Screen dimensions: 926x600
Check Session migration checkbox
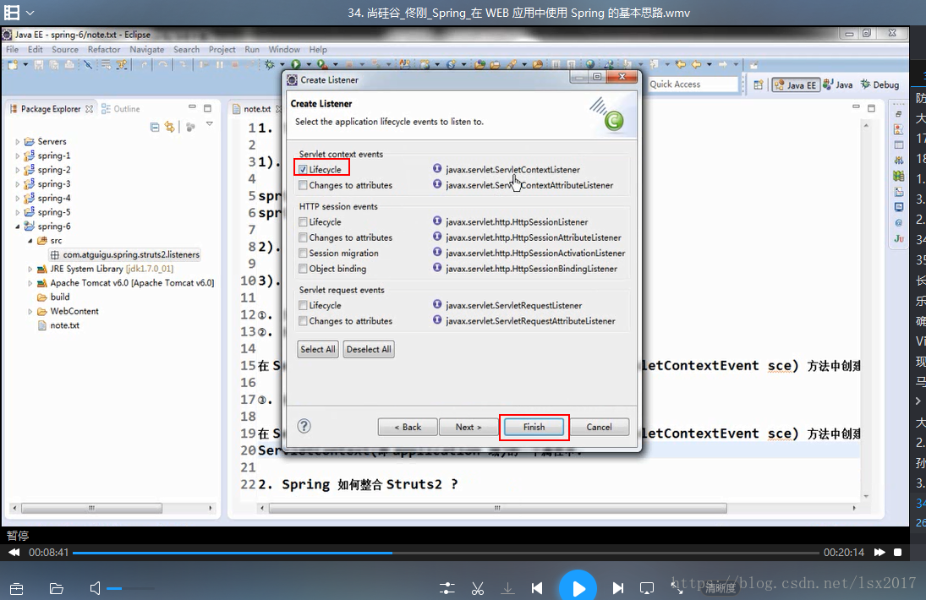tap(303, 253)
